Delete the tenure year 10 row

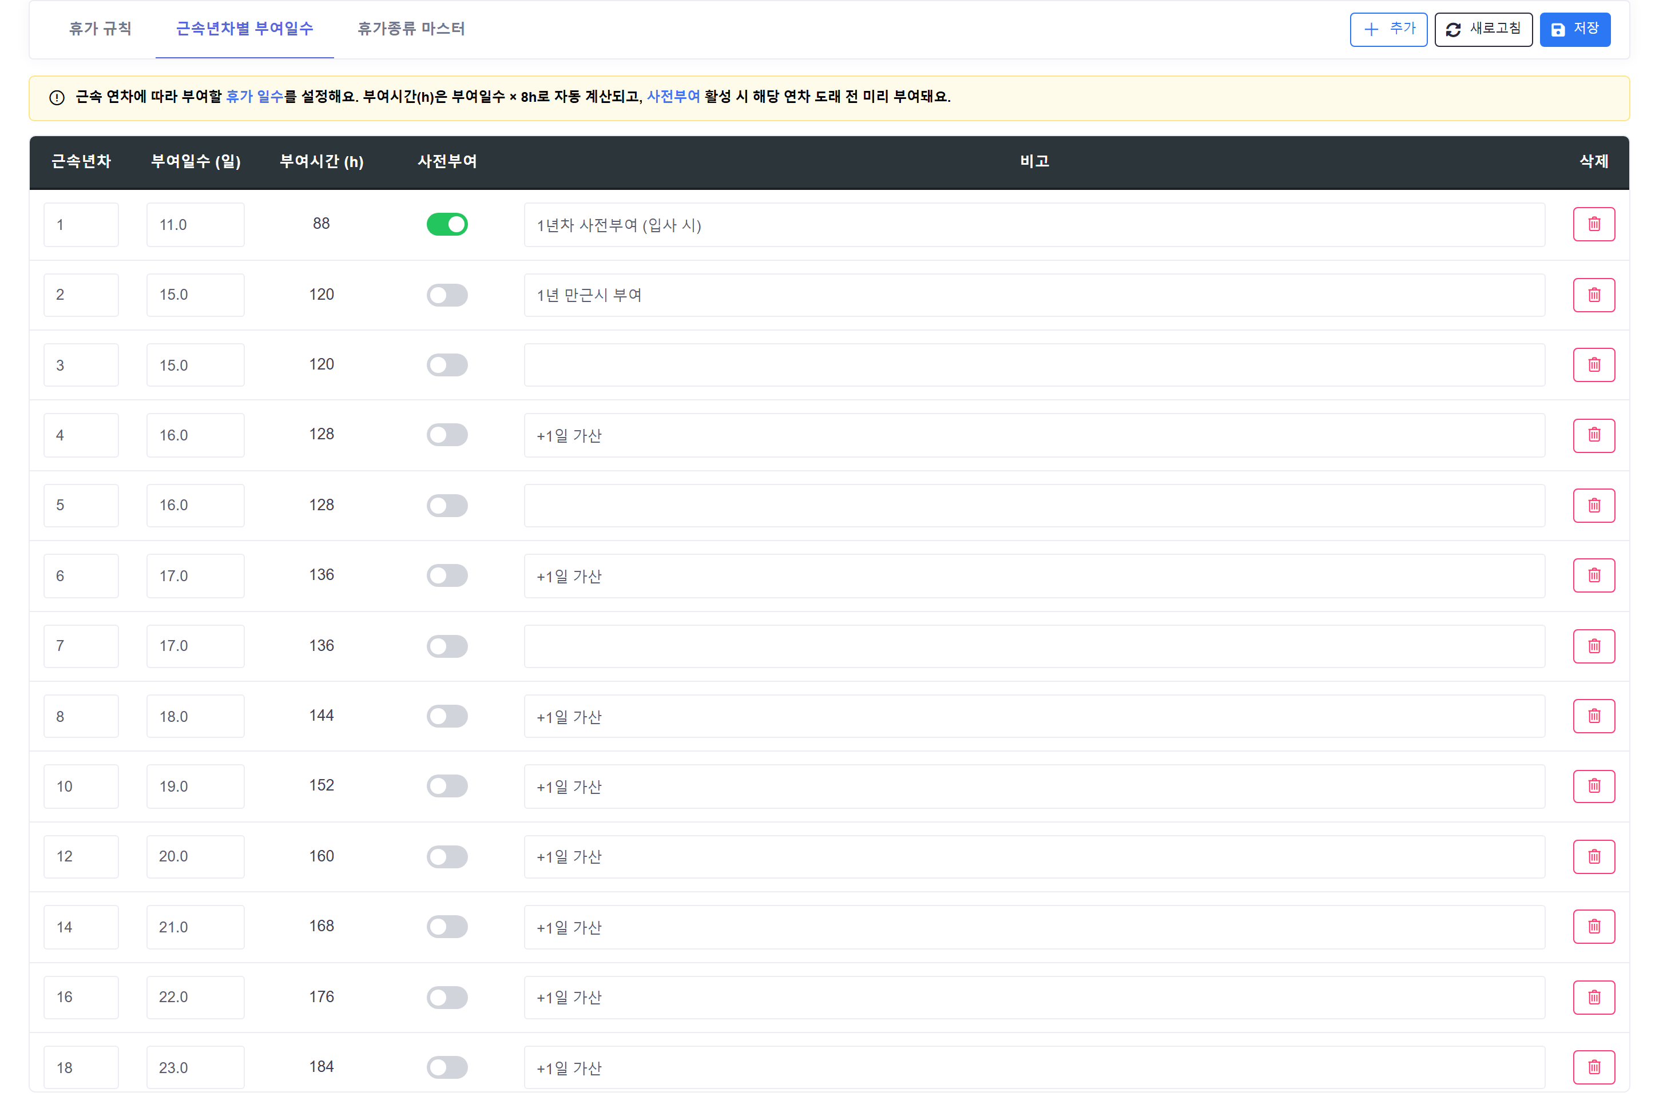[1593, 786]
